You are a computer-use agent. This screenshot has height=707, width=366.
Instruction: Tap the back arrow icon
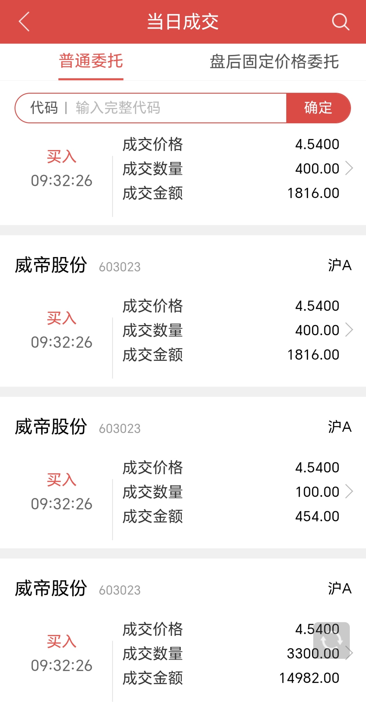(24, 22)
